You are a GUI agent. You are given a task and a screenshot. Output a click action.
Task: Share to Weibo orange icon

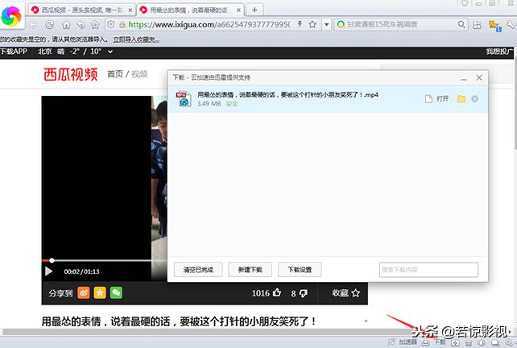coord(84,292)
